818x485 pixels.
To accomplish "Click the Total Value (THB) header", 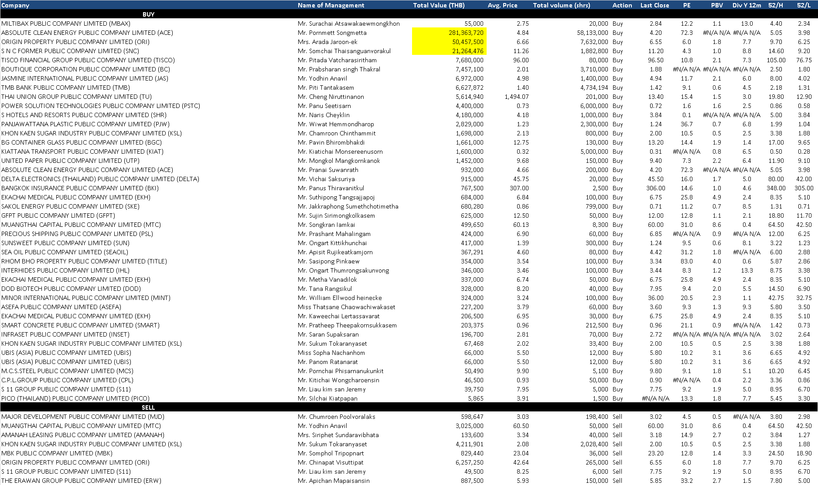I will coord(439,5).
